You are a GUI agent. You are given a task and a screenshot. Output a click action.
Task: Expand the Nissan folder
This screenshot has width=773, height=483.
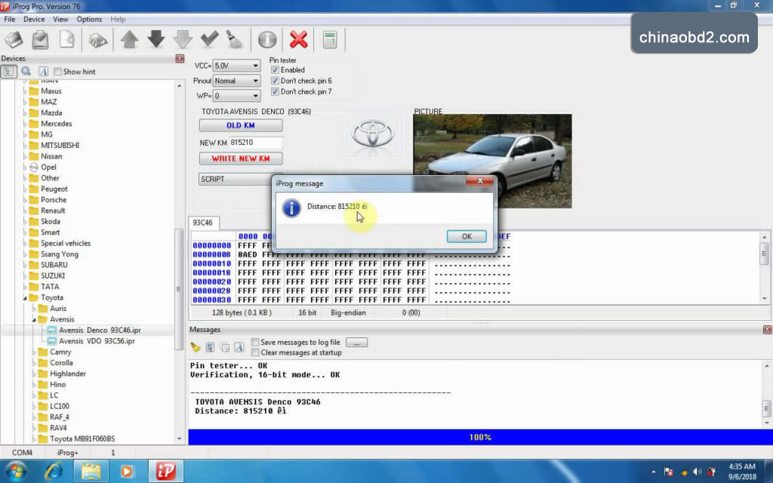(25, 156)
